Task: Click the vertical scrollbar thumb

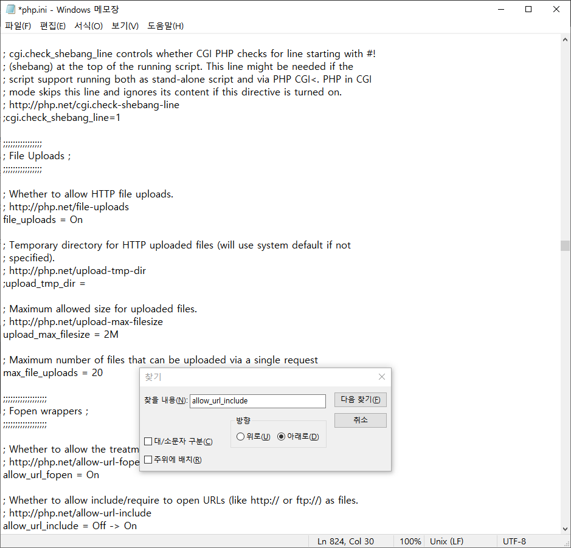Action: [x=565, y=245]
